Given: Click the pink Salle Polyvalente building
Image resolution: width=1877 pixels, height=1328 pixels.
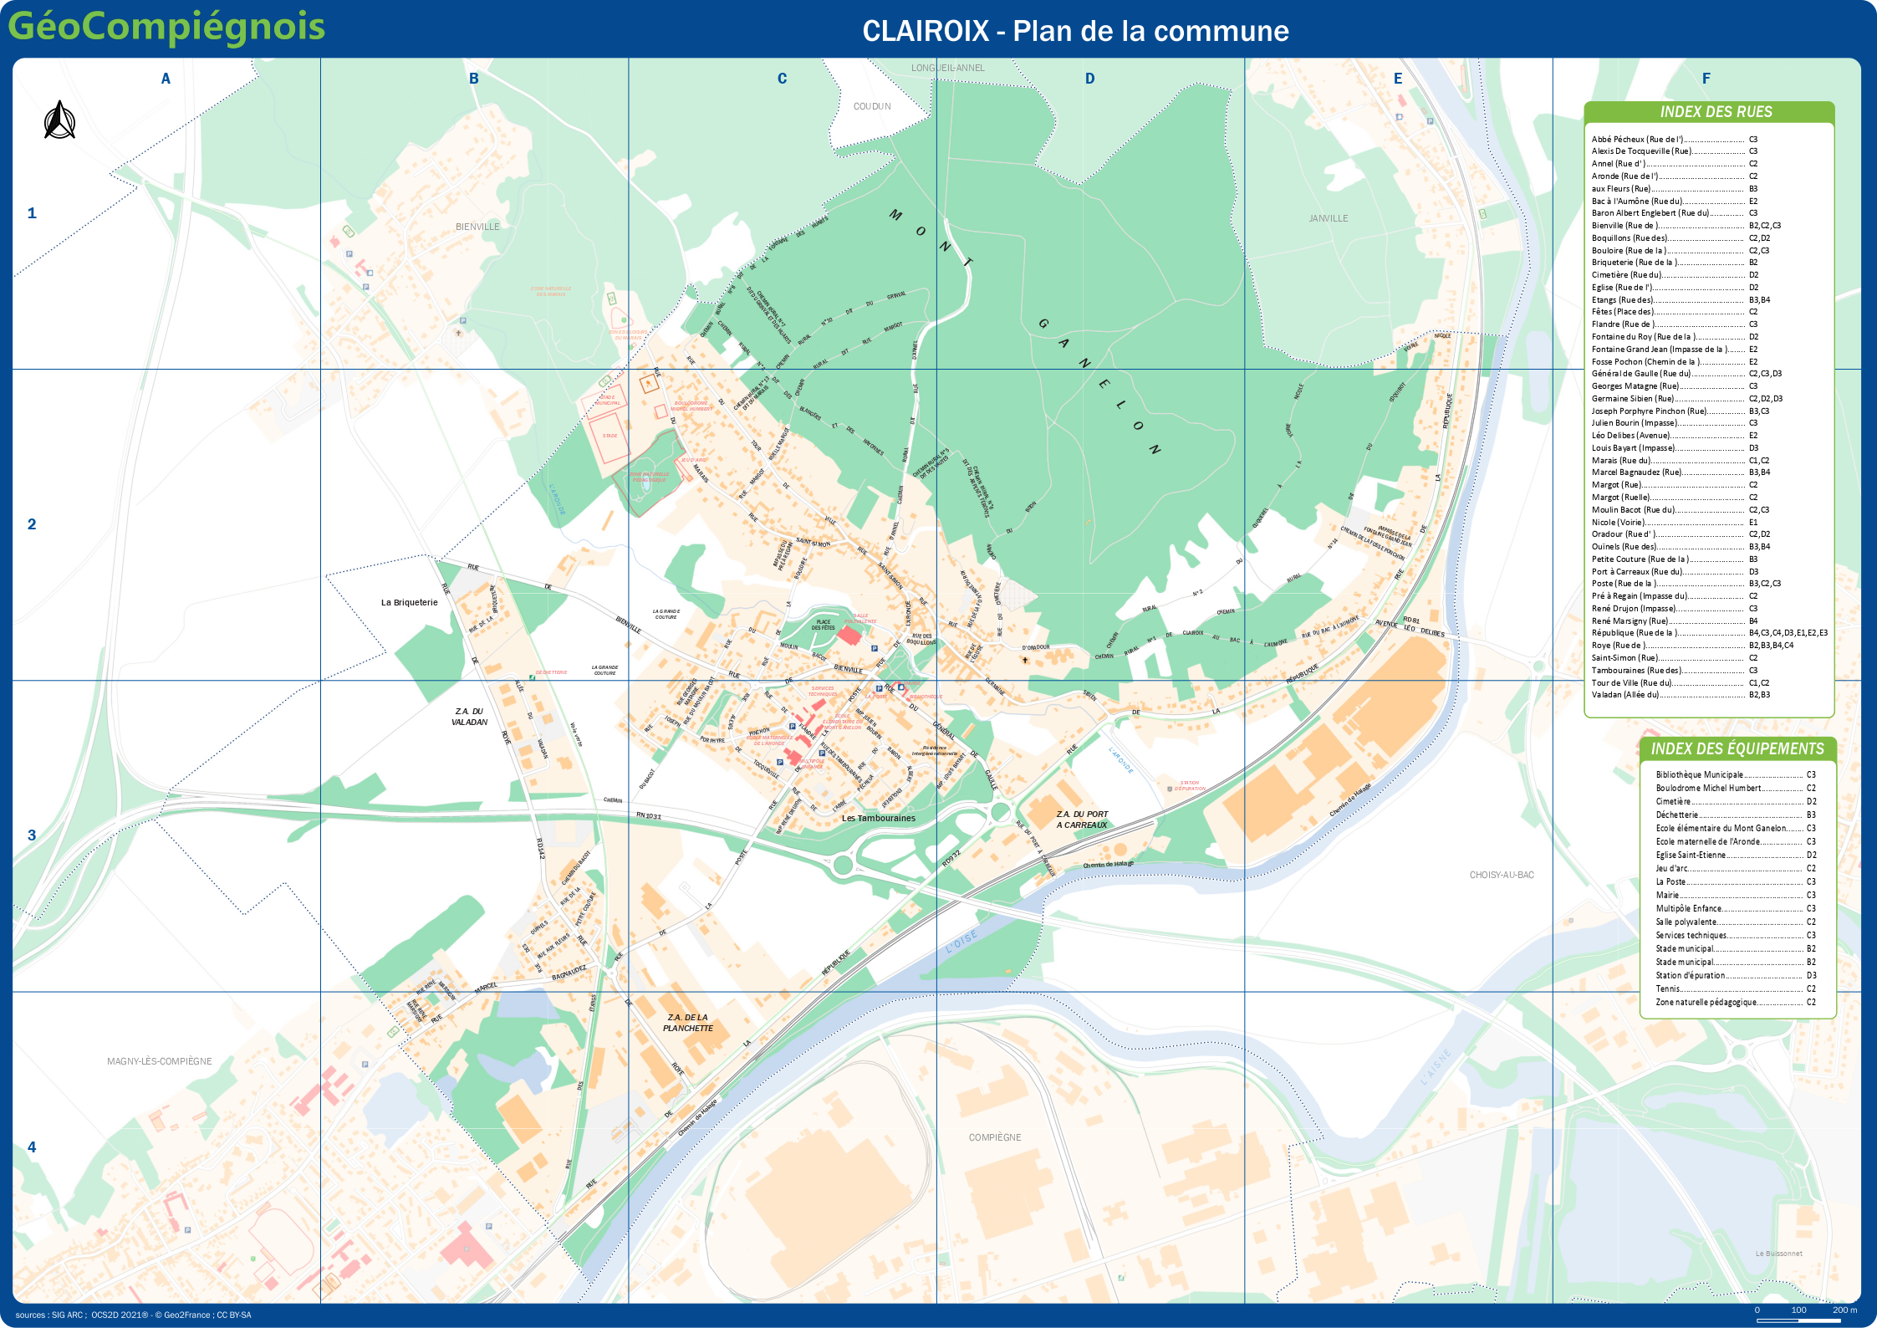Looking at the screenshot, I should point(849,636).
